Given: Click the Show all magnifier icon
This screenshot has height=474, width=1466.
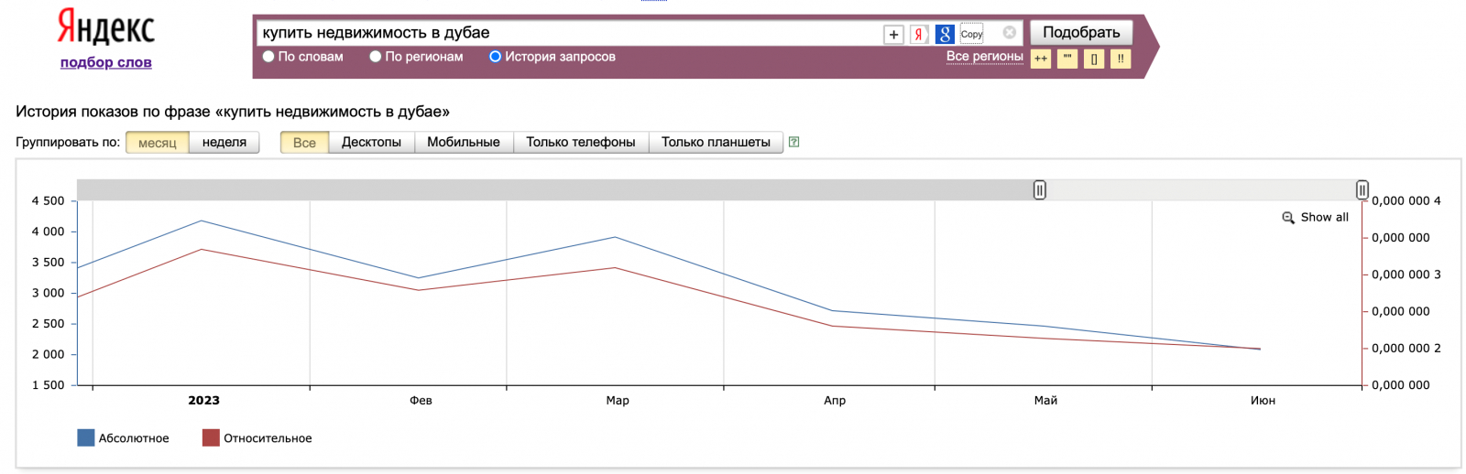Looking at the screenshot, I should point(1288,218).
